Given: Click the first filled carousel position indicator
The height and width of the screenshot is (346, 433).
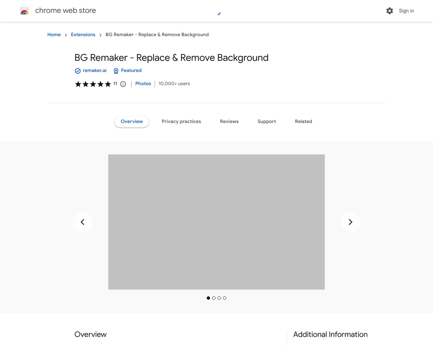Looking at the screenshot, I should point(208,298).
